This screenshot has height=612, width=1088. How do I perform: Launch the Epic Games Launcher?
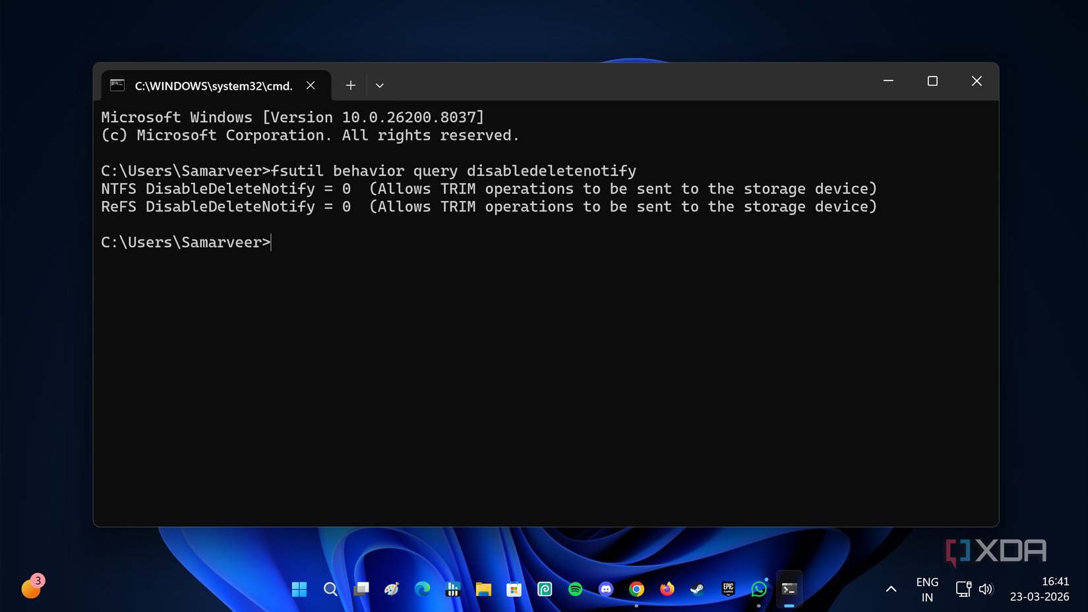[x=727, y=589]
